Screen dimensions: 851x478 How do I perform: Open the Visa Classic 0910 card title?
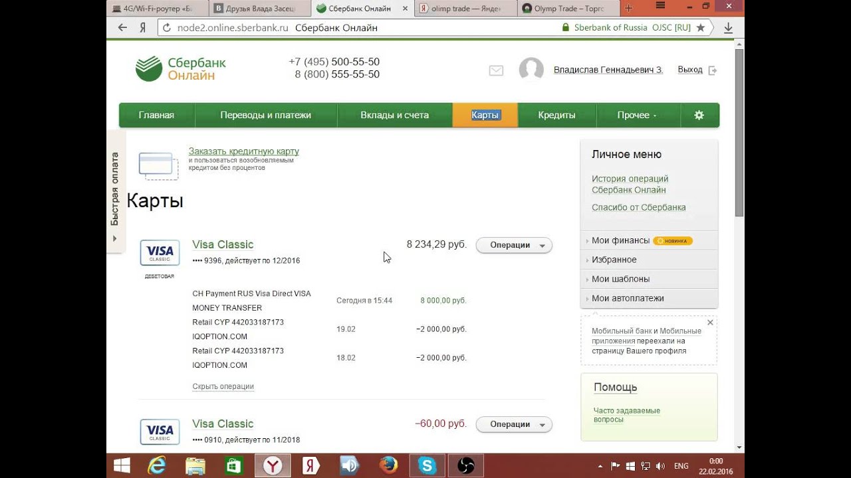pos(223,424)
